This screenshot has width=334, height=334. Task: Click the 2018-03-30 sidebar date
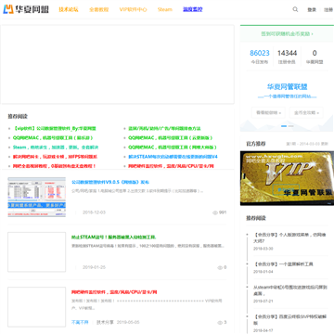coord(263,249)
